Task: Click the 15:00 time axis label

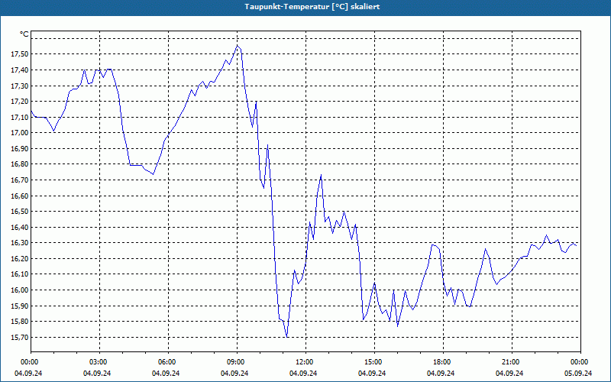Action: (374, 362)
